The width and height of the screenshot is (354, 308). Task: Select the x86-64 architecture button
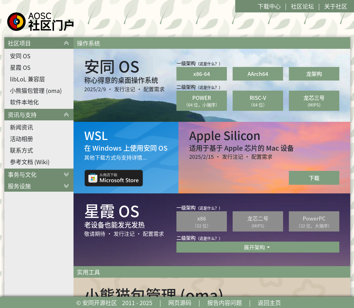(x=202, y=74)
